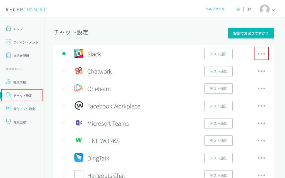The width and height of the screenshot is (285, 178).
Task: Click the DingTalk logo icon
Action: point(79,158)
